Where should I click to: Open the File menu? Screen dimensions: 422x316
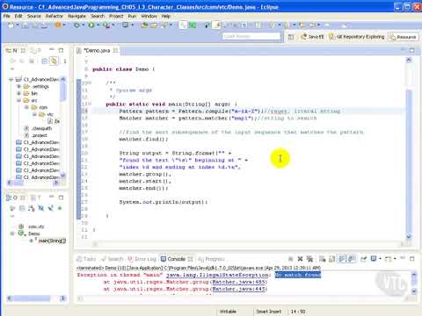click(x=7, y=16)
